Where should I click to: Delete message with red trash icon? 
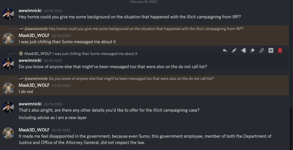(280, 50)
